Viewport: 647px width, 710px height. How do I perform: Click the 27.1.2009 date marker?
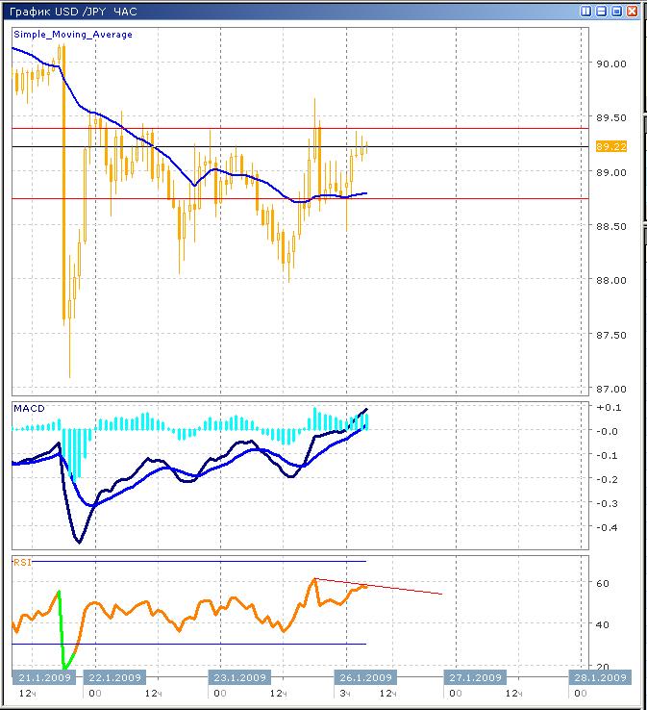tap(477, 677)
